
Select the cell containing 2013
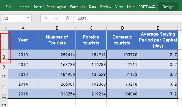point(23,74)
